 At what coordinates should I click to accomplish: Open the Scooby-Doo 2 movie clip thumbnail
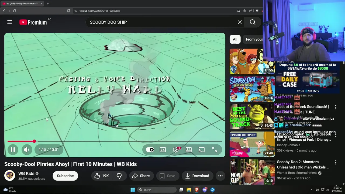tap(252, 172)
